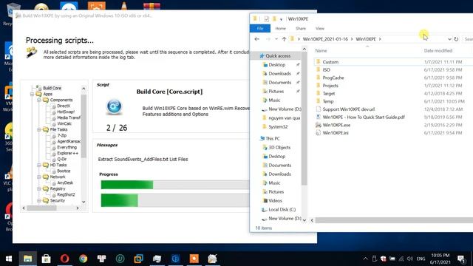The width and height of the screenshot is (473, 266).
Task: Collapse the Registry folder node
Action: (x=39, y=188)
